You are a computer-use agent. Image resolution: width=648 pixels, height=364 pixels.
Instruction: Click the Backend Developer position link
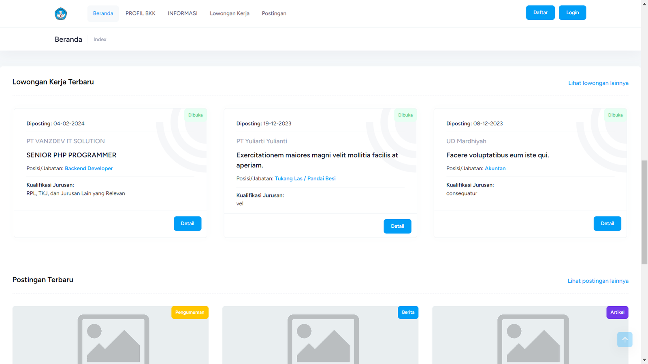[x=89, y=168]
